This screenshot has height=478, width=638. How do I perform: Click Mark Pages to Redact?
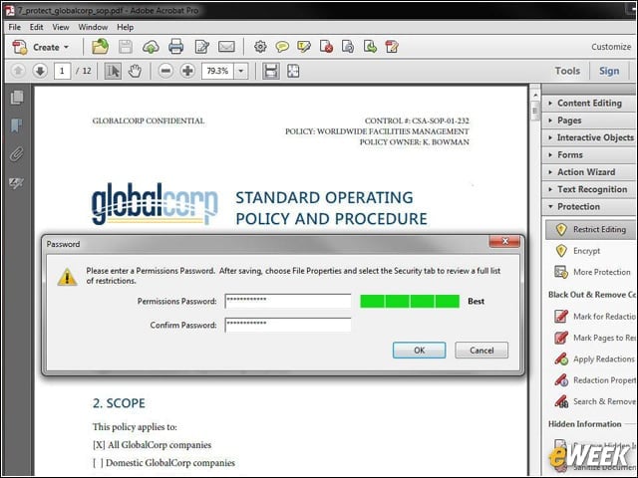[x=595, y=338]
